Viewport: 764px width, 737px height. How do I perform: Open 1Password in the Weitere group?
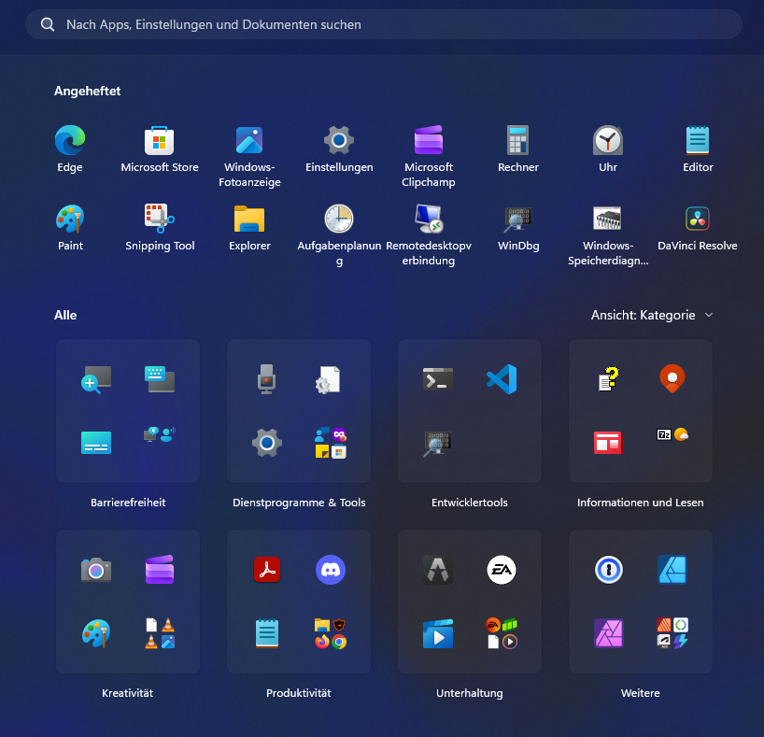coord(609,569)
